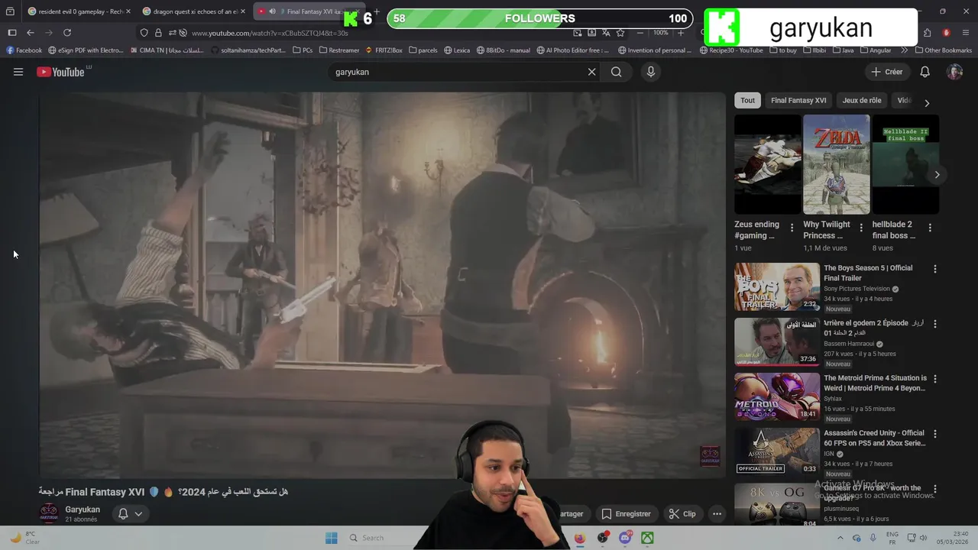Open the Windows Start button
Viewport: 978px width, 550px height.
point(331,538)
